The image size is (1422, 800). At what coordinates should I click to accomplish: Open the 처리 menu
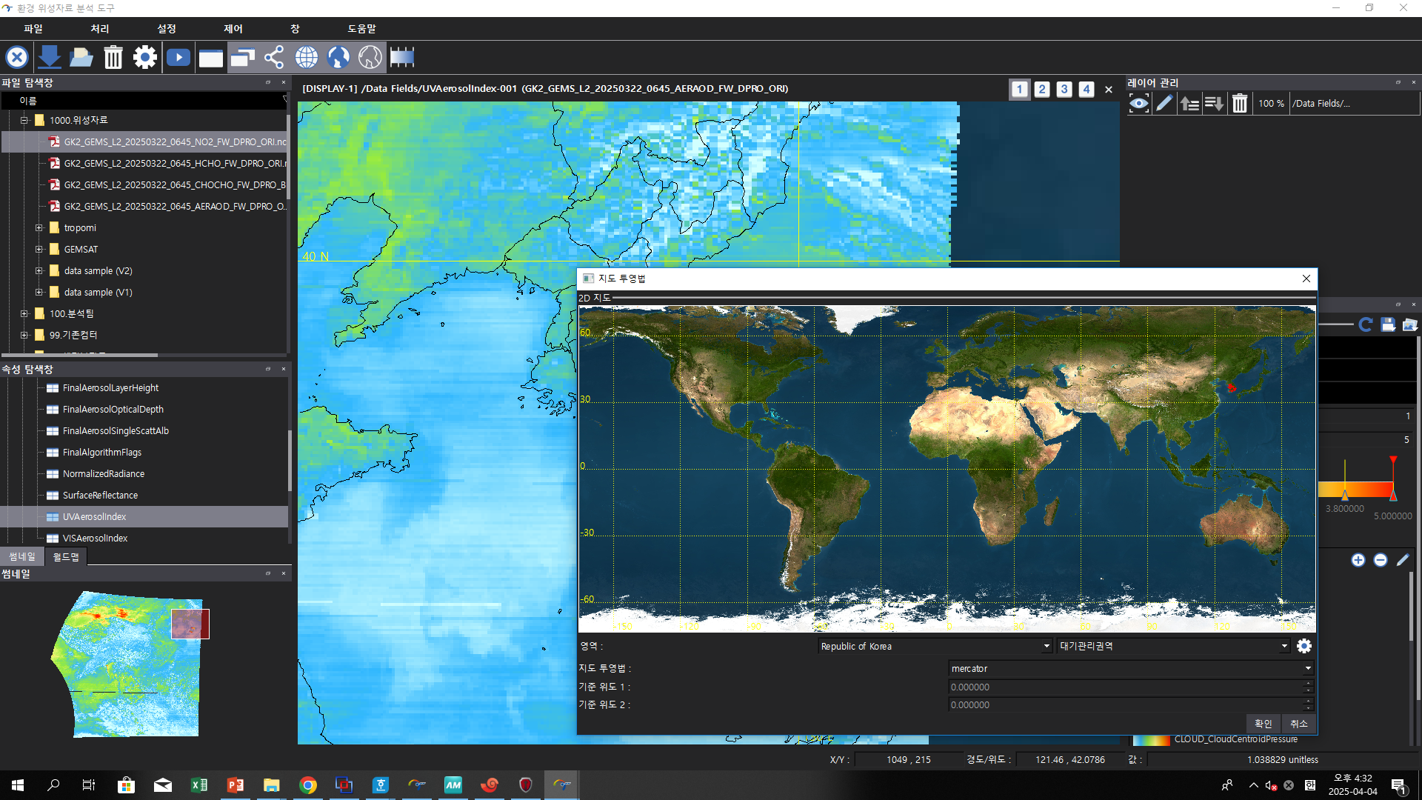click(x=99, y=28)
